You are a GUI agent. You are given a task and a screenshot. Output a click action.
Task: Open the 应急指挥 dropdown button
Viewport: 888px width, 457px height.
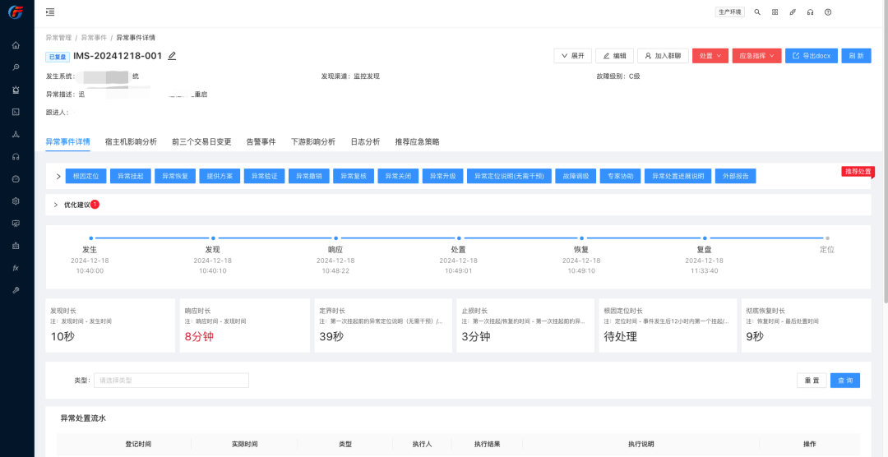756,56
